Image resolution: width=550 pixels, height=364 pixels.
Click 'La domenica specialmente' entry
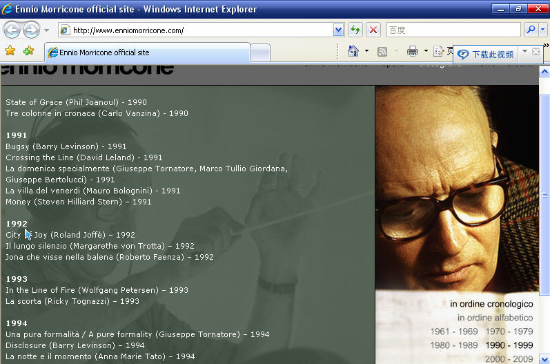click(146, 174)
